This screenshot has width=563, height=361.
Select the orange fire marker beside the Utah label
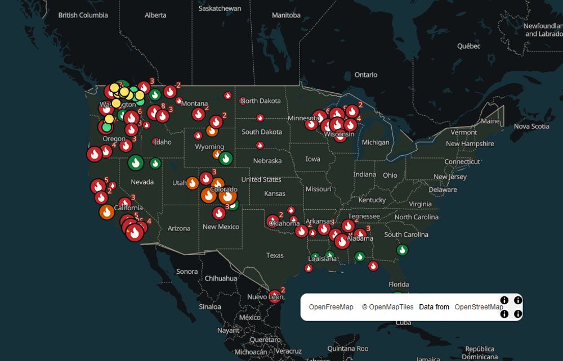click(x=193, y=183)
